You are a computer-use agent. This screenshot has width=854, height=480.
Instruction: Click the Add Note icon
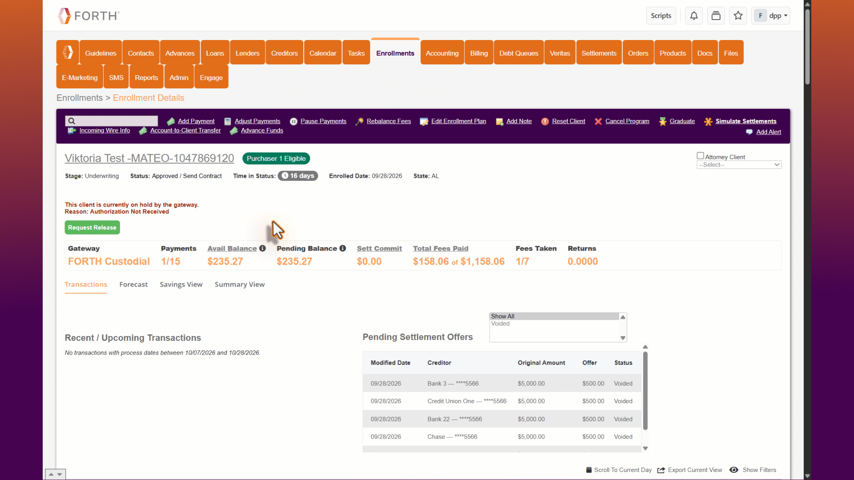(500, 121)
